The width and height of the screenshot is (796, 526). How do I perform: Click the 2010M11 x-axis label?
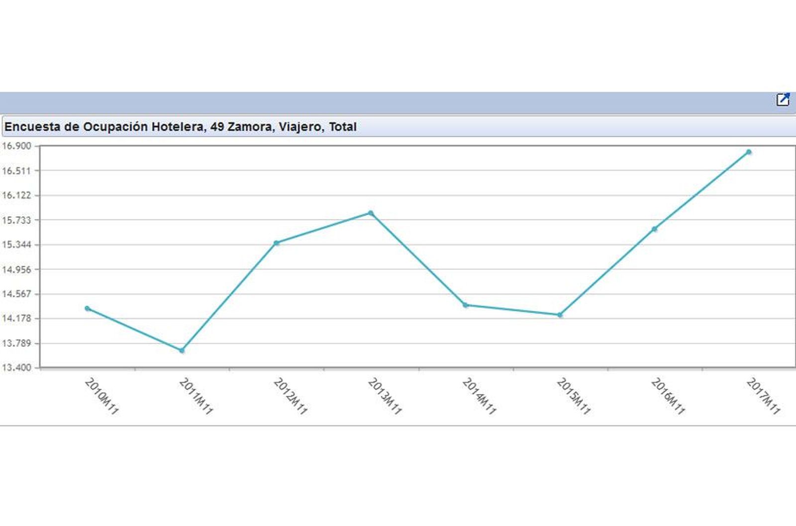coord(101,396)
